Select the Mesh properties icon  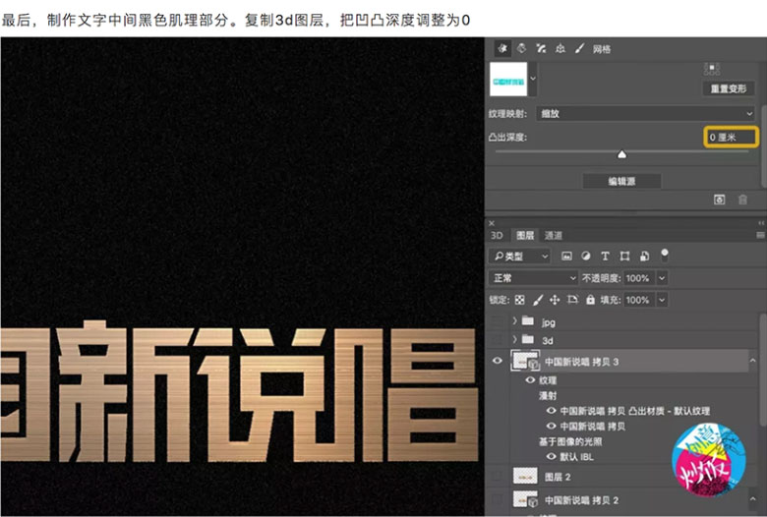coord(501,48)
